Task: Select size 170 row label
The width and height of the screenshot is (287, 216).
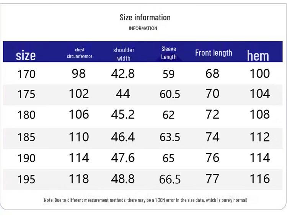Action: (x=26, y=74)
